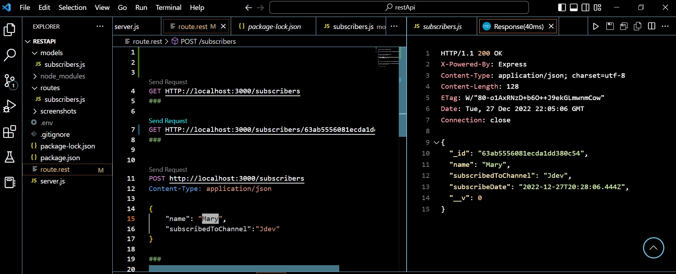The image size is (676, 274).
Task: Toggle the bottom panel layout icon
Action: 574,7
